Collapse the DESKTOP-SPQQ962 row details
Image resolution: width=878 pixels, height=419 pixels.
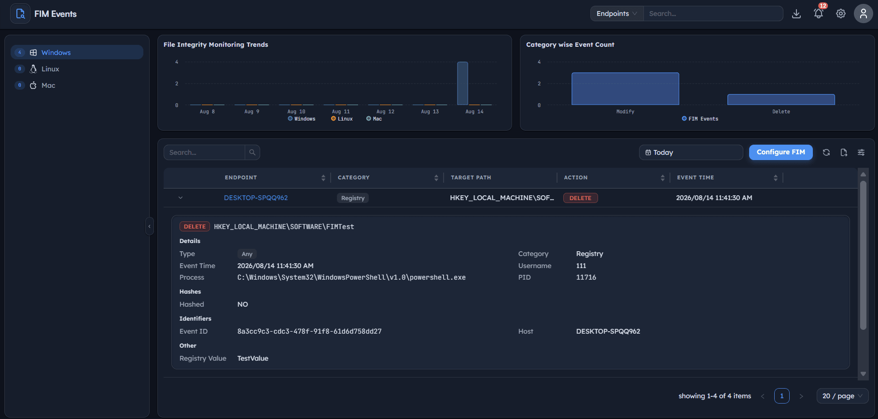(181, 198)
